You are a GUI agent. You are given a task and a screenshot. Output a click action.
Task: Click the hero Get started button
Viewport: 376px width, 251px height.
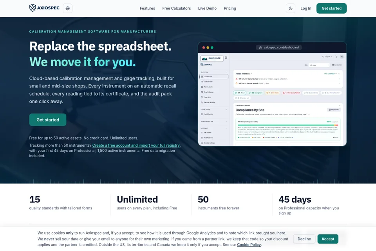pyautogui.click(x=48, y=120)
